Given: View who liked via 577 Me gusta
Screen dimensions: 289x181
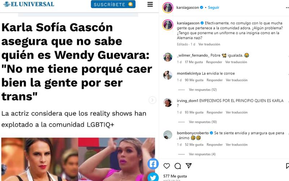Looking at the screenshot, I should (x=175, y=176).
